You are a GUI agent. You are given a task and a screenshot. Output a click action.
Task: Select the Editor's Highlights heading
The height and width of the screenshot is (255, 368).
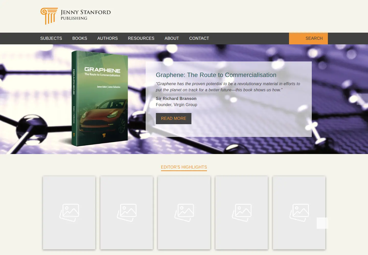(184, 167)
